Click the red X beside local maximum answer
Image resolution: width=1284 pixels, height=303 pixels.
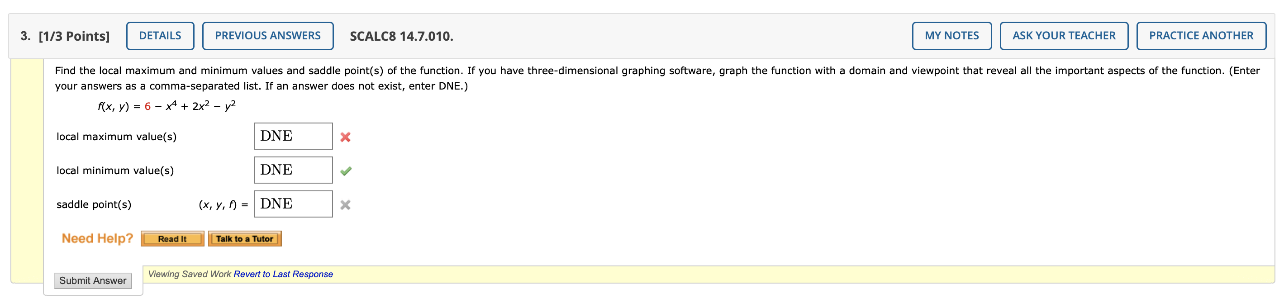click(x=346, y=137)
